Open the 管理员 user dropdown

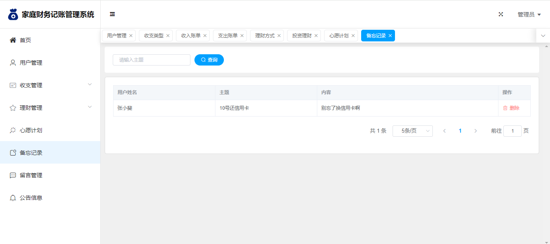[x=529, y=14]
